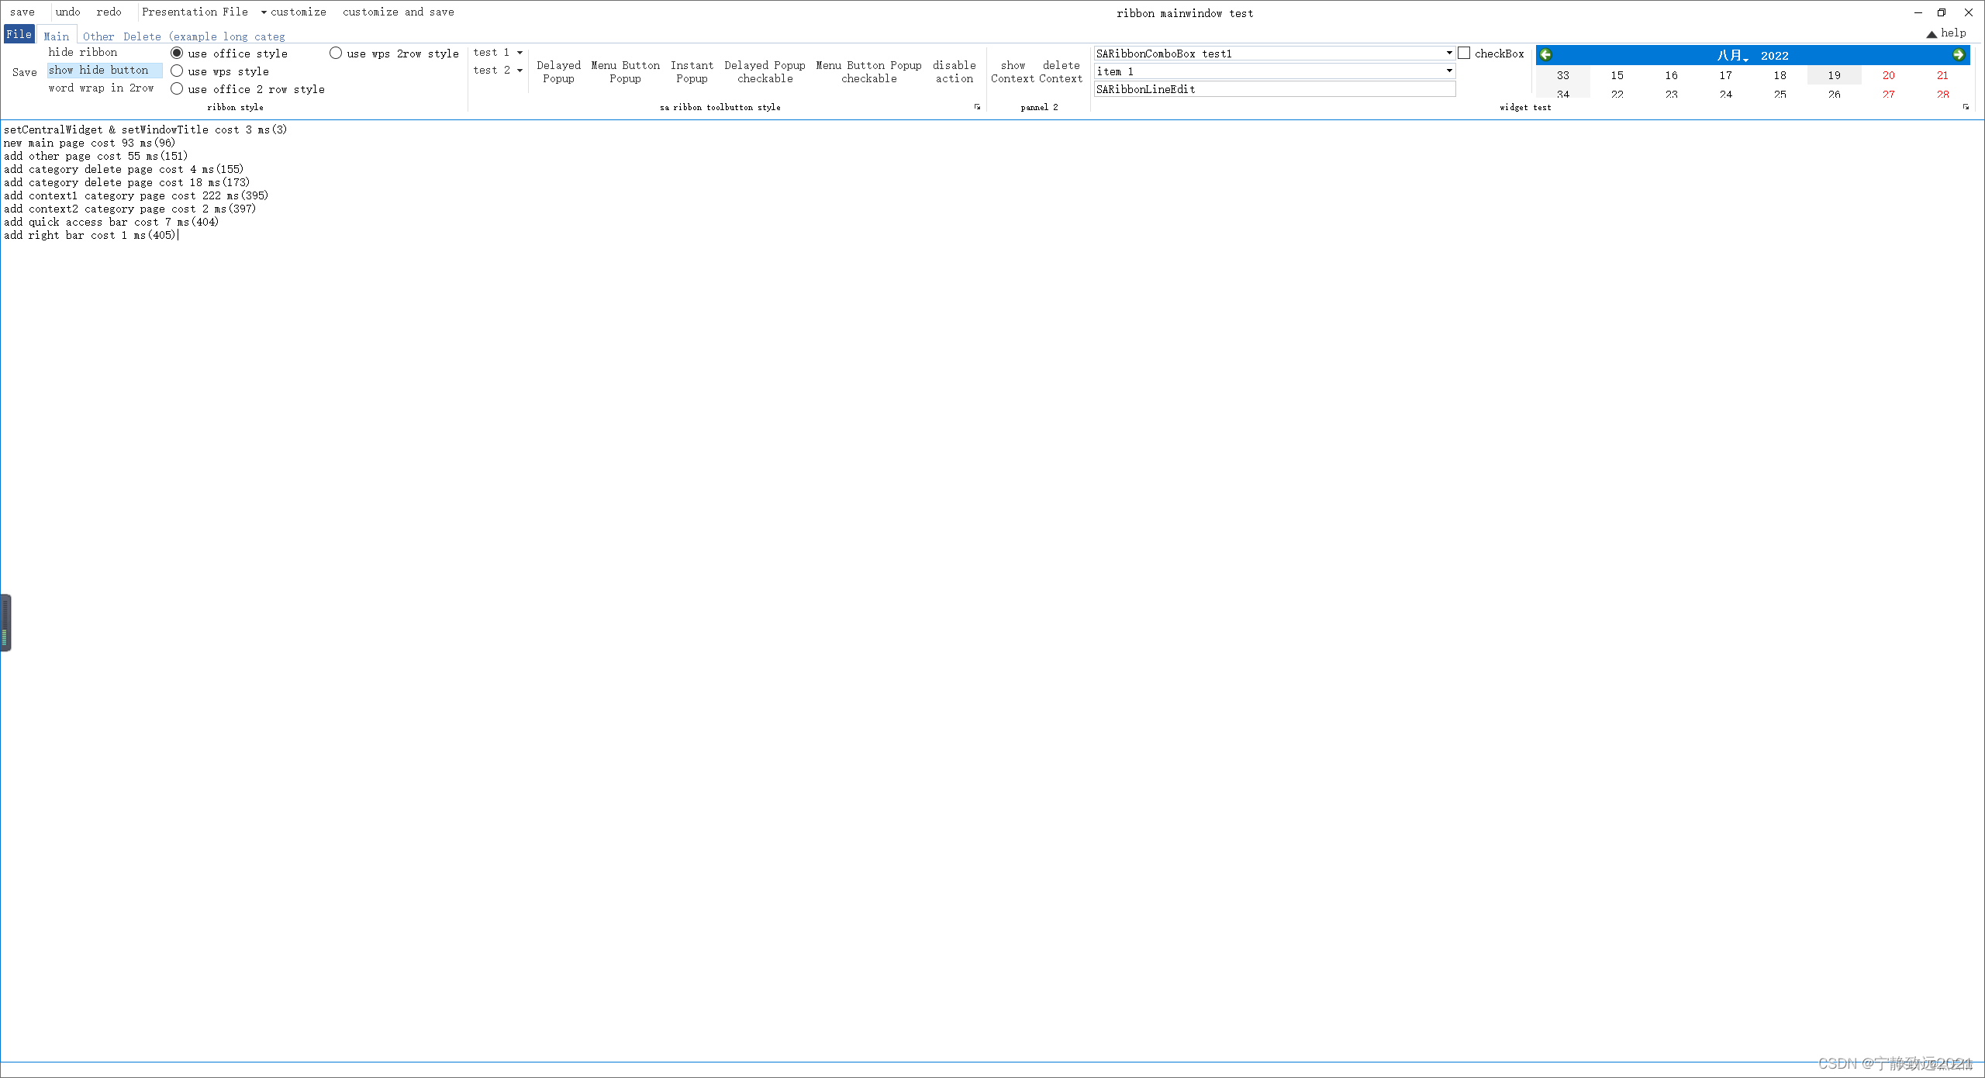Switch to Other ribbon tab
This screenshot has width=1985, height=1078.
click(x=98, y=36)
